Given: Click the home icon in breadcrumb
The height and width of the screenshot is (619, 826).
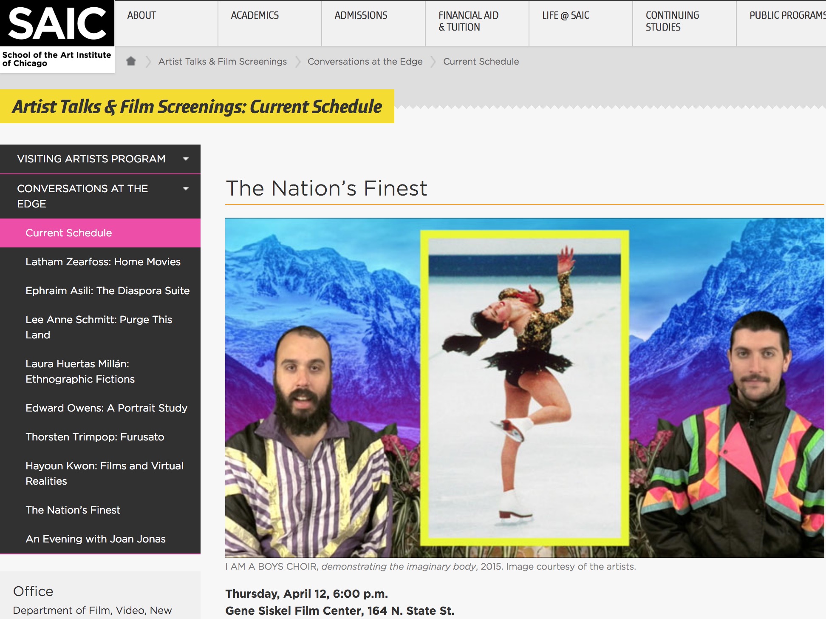Looking at the screenshot, I should coord(131,61).
